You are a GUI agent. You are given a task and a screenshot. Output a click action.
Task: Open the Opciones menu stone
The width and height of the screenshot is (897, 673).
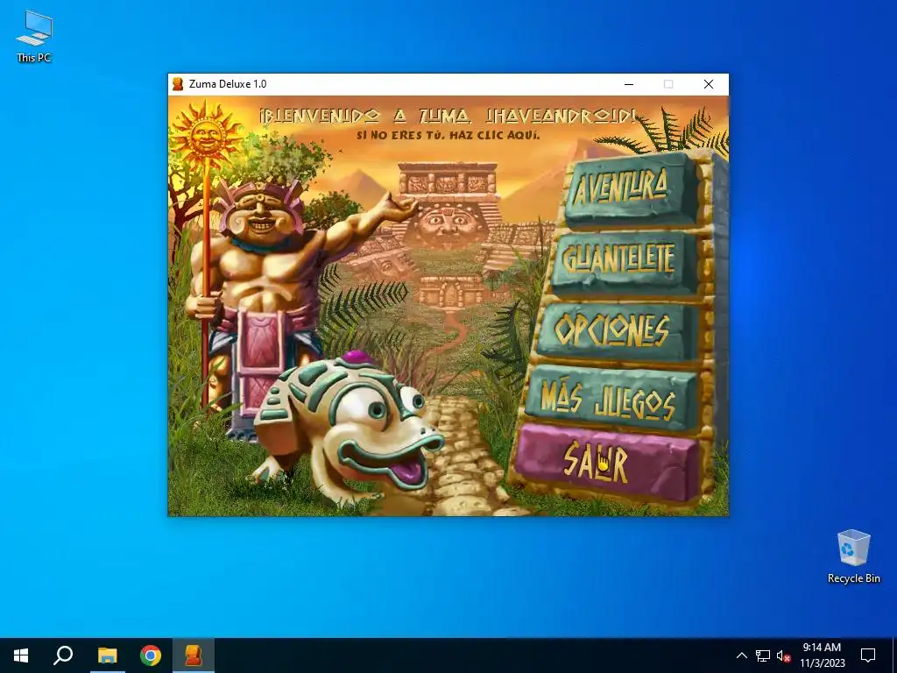click(617, 330)
